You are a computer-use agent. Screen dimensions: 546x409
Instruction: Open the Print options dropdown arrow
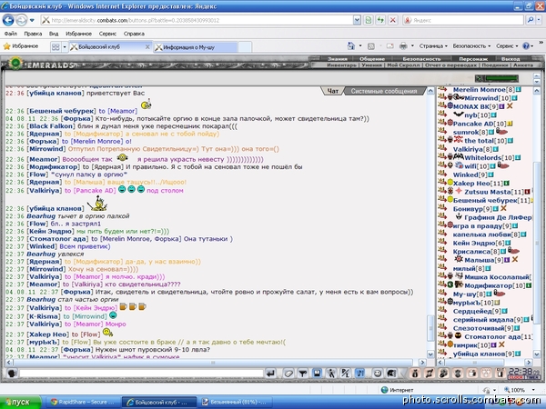[x=412, y=46]
